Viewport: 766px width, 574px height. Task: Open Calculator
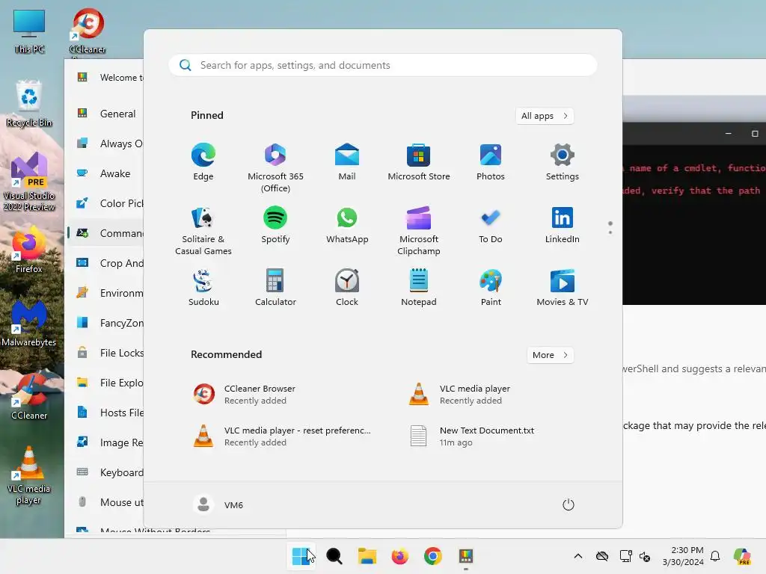tap(275, 288)
